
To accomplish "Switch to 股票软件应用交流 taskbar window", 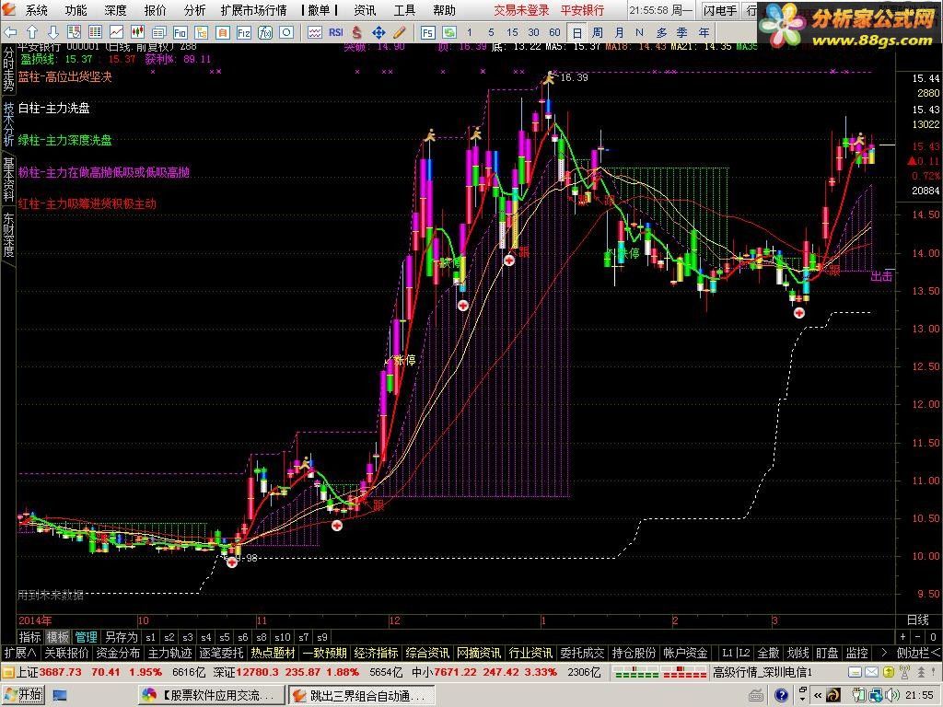I will point(211,696).
